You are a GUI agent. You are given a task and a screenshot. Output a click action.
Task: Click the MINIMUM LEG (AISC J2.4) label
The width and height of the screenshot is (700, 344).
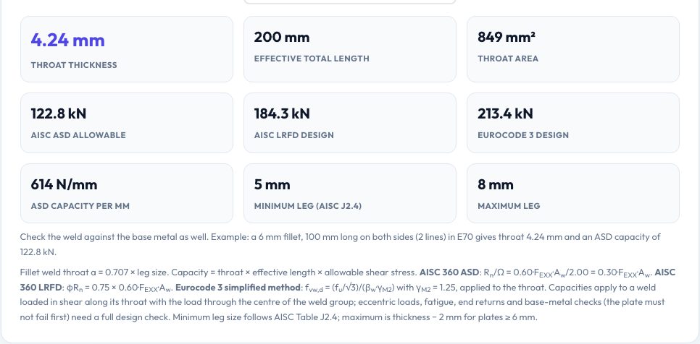point(307,206)
